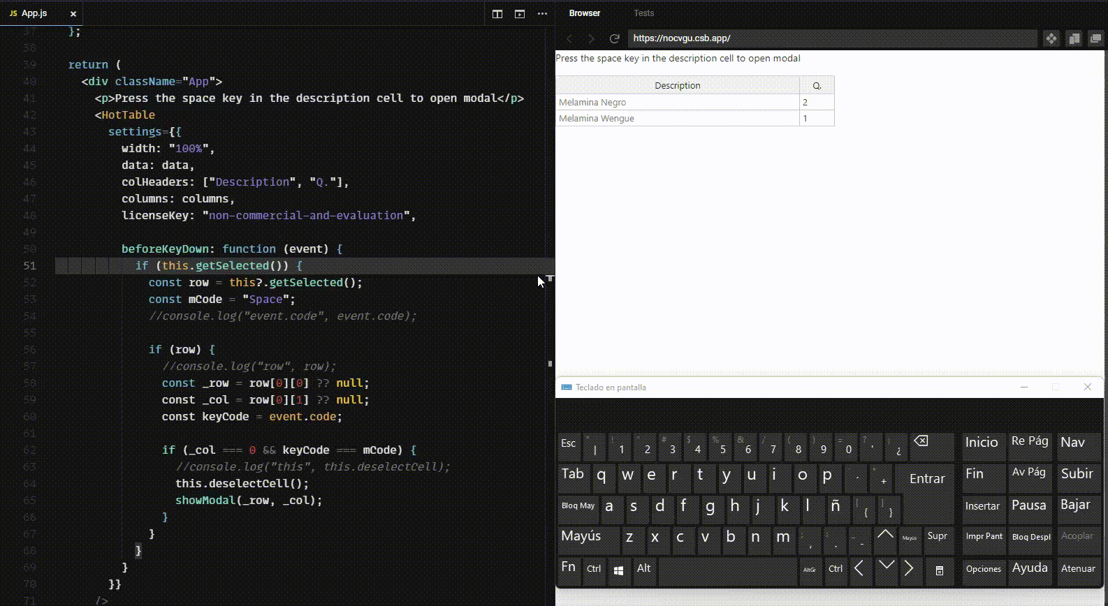Image resolution: width=1108 pixels, height=606 pixels.
Task: Click the space bar key
Action: 727,570
